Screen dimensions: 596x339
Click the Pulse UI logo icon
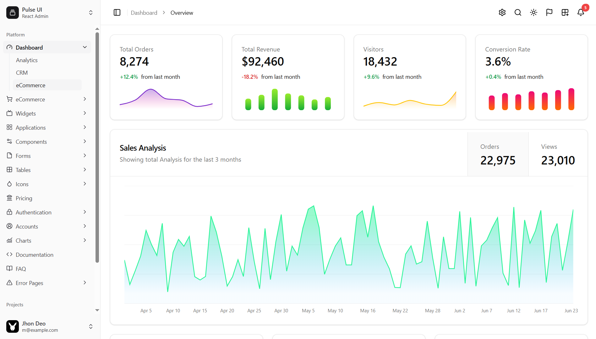click(13, 13)
